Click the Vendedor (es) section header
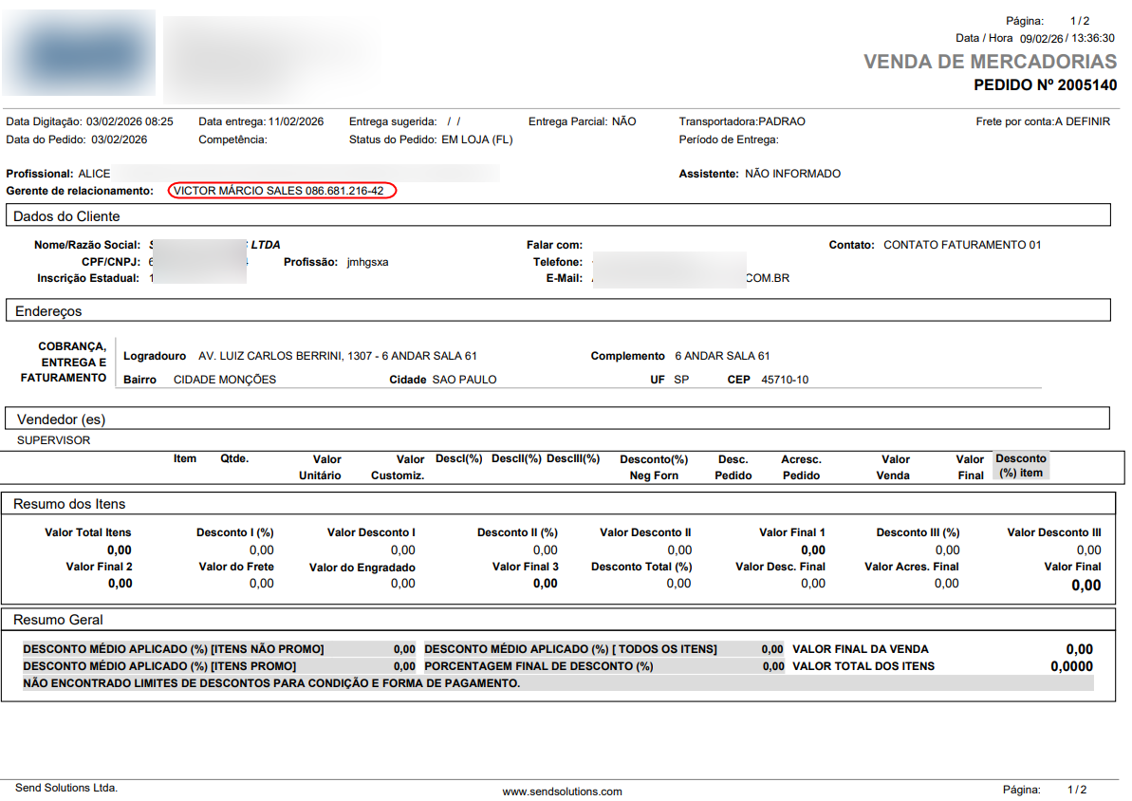Viewport: 1132px width, 801px height. 59,419
